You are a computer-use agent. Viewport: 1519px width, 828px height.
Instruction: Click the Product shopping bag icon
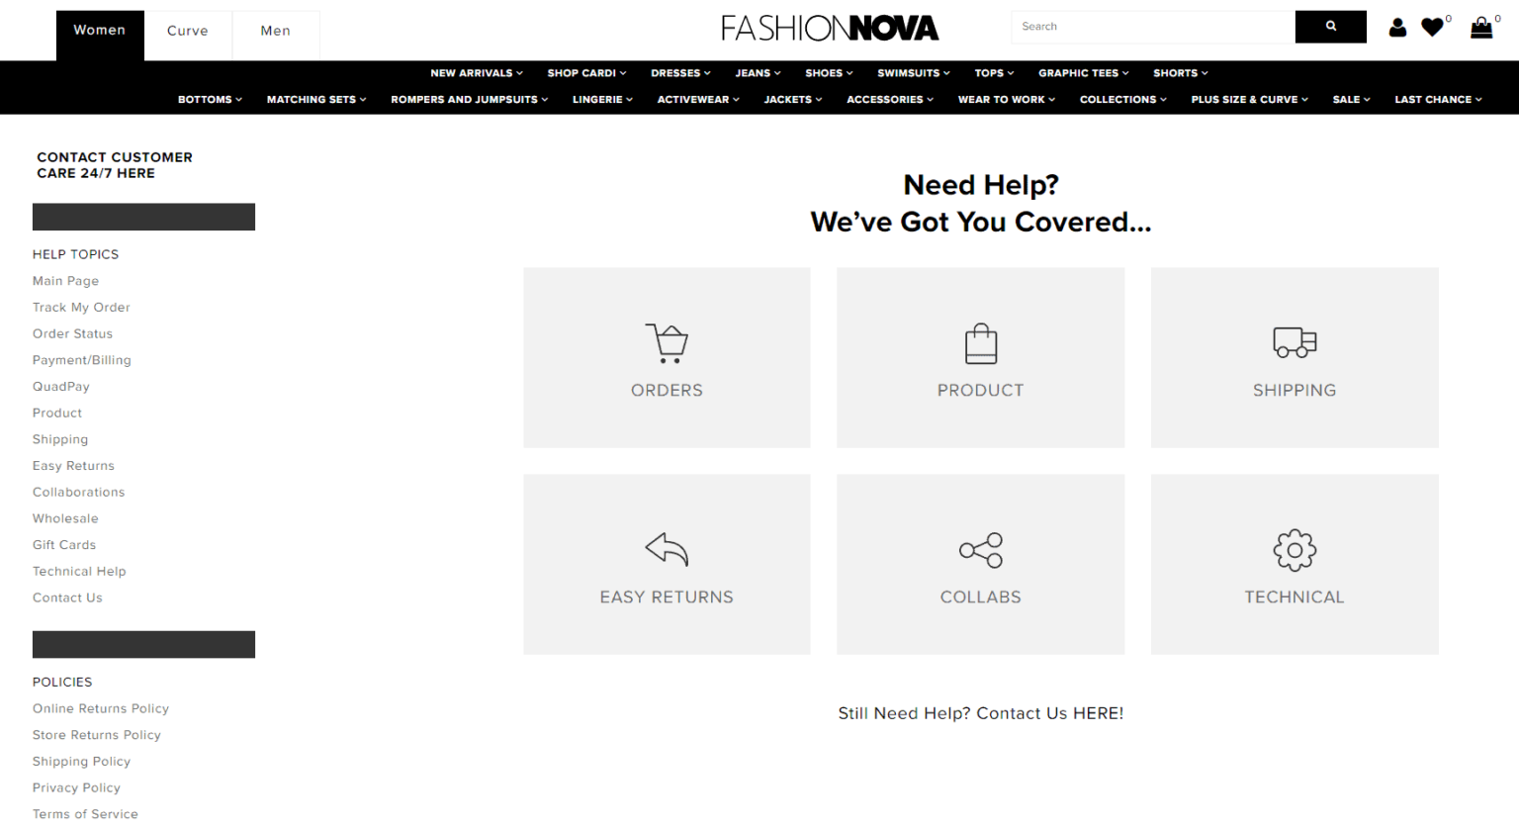tap(980, 343)
